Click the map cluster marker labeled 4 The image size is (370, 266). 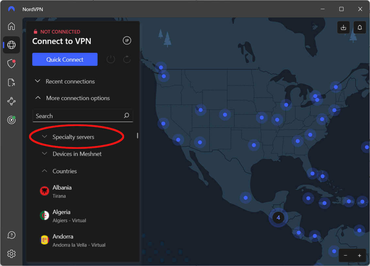[x=278, y=217]
